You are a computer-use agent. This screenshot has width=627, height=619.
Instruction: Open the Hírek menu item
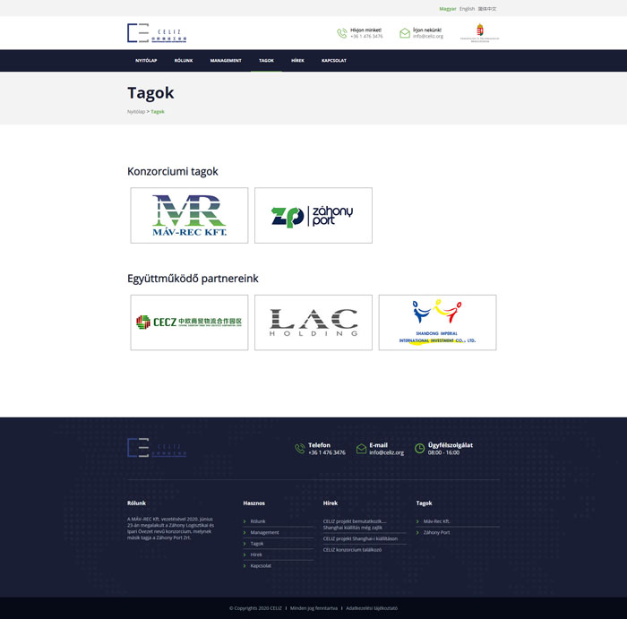coord(297,61)
